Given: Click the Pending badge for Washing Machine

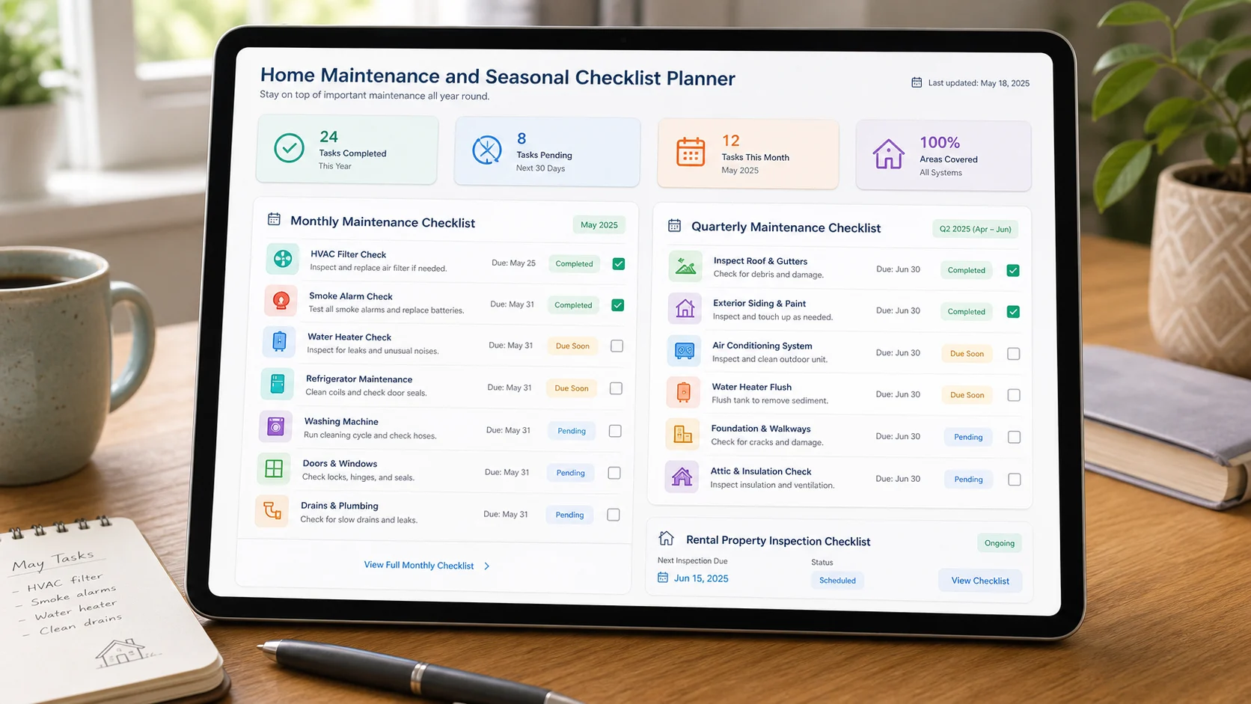Looking at the screenshot, I should 572,431.
